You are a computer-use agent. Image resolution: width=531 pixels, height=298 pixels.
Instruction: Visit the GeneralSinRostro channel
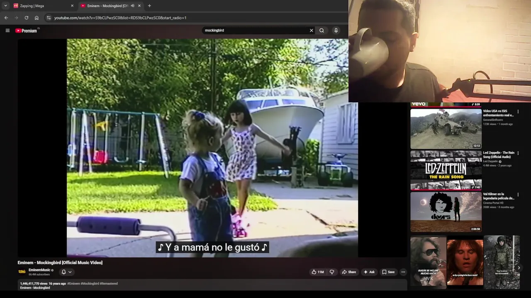493,120
